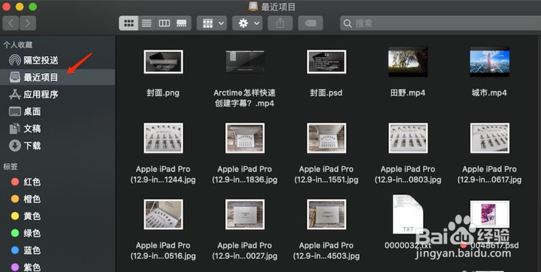
Task: Click the Edit Tags toolbar button
Action: click(310, 24)
